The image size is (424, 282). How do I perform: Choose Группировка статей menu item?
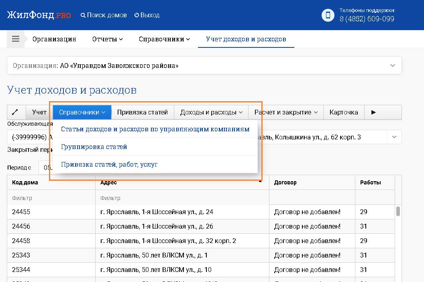click(x=94, y=147)
